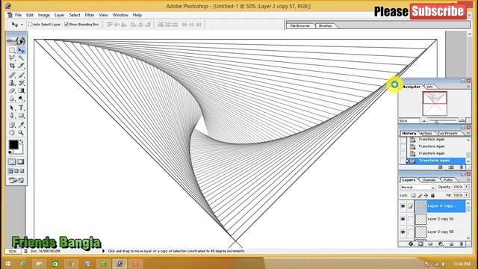Open the Filter menu
This screenshot has width=478, height=269.
click(x=90, y=15)
